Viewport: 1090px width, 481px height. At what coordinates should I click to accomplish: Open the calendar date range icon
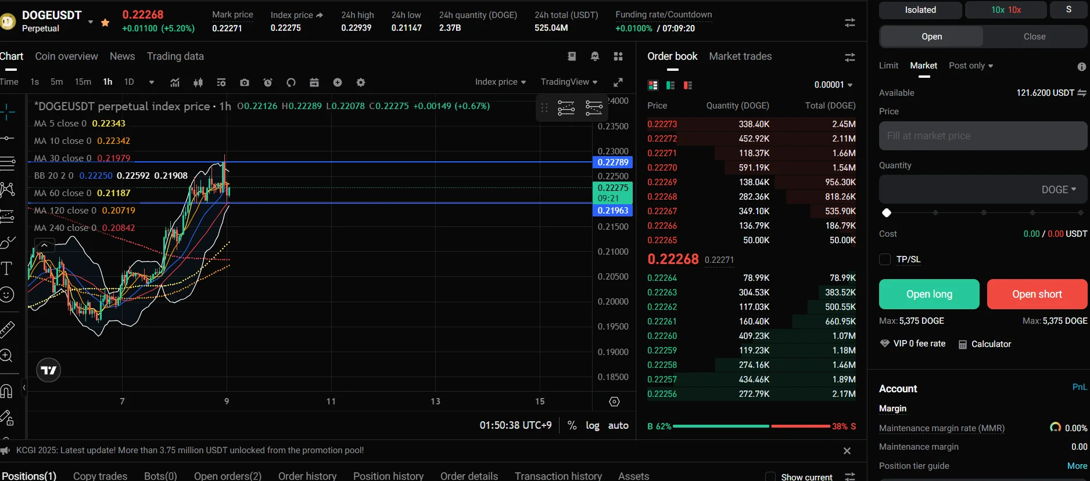[314, 82]
